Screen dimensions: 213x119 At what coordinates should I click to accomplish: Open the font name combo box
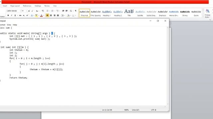[14, 11]
